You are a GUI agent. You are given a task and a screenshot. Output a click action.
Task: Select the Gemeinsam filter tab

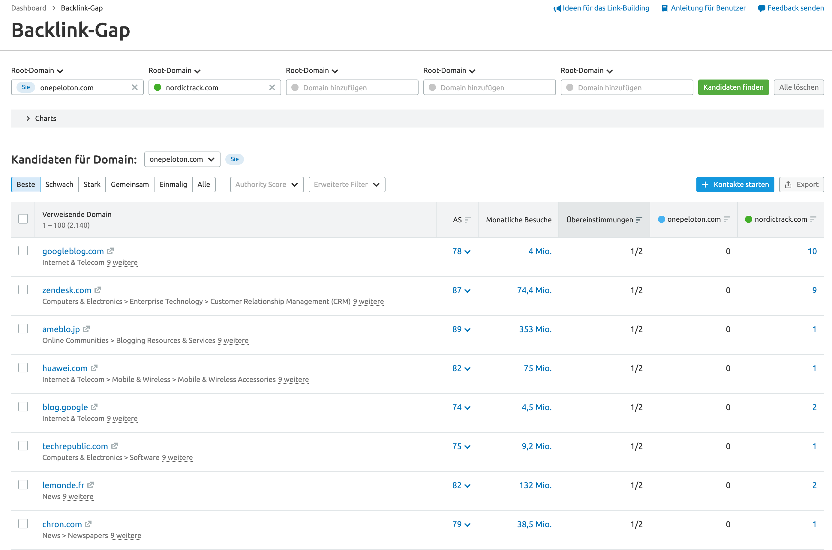click(130, 184)
